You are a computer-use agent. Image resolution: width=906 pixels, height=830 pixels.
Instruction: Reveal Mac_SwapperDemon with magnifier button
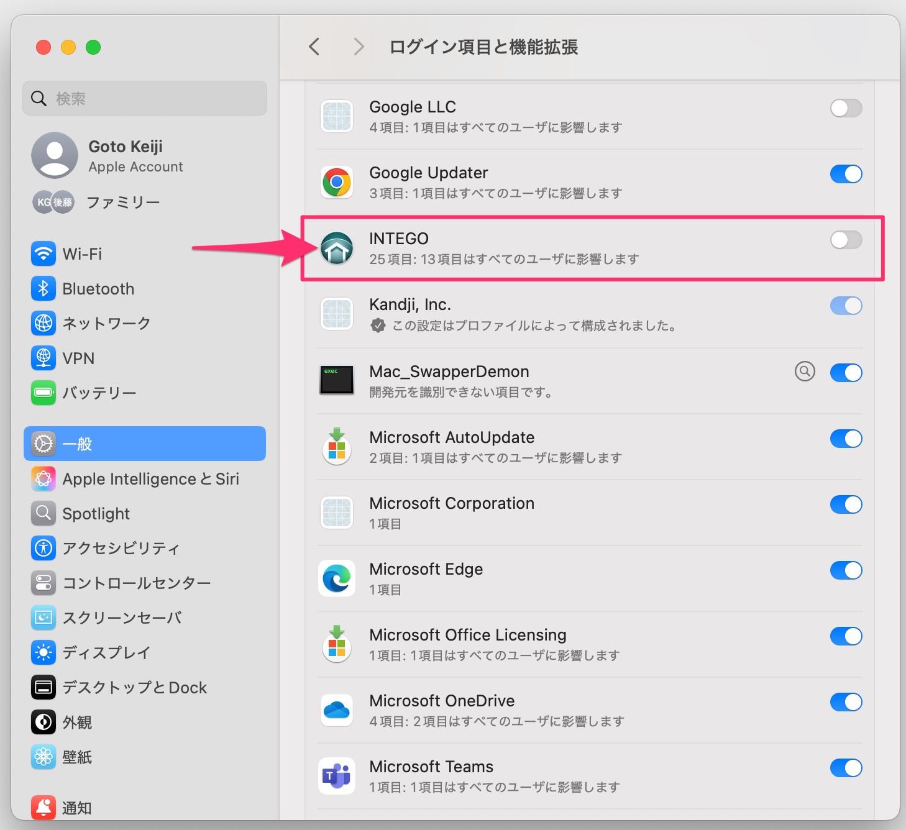click(805, 372)
